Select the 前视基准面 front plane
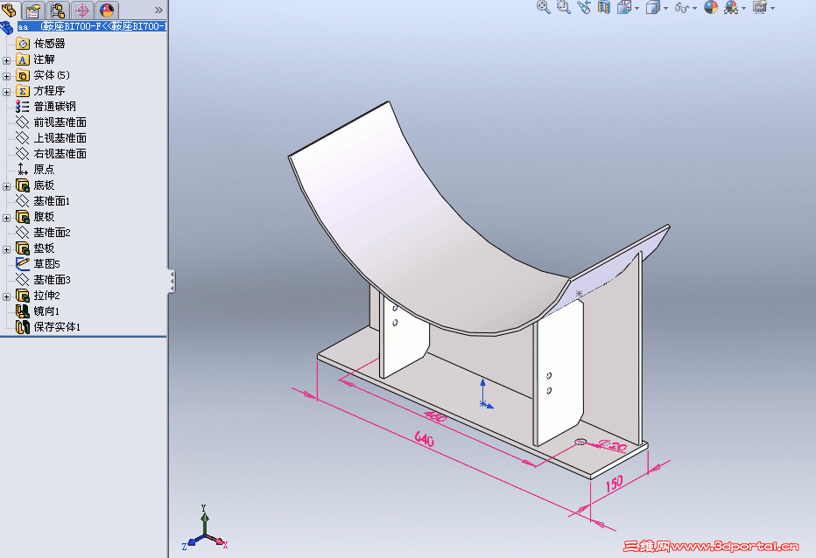 [60, 122]
